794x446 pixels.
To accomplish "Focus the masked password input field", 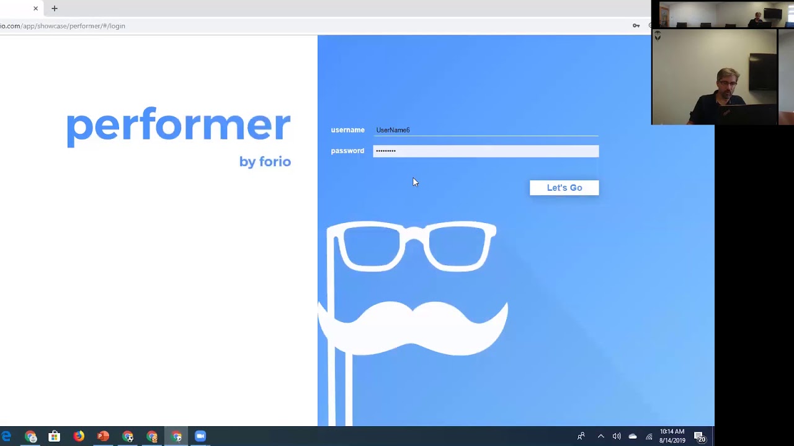I will (x=486, y=151).
